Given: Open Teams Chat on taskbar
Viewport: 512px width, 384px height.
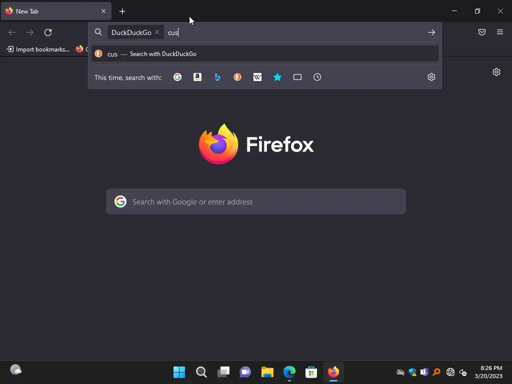Looking at the screenshot, I should pos(245,372).
